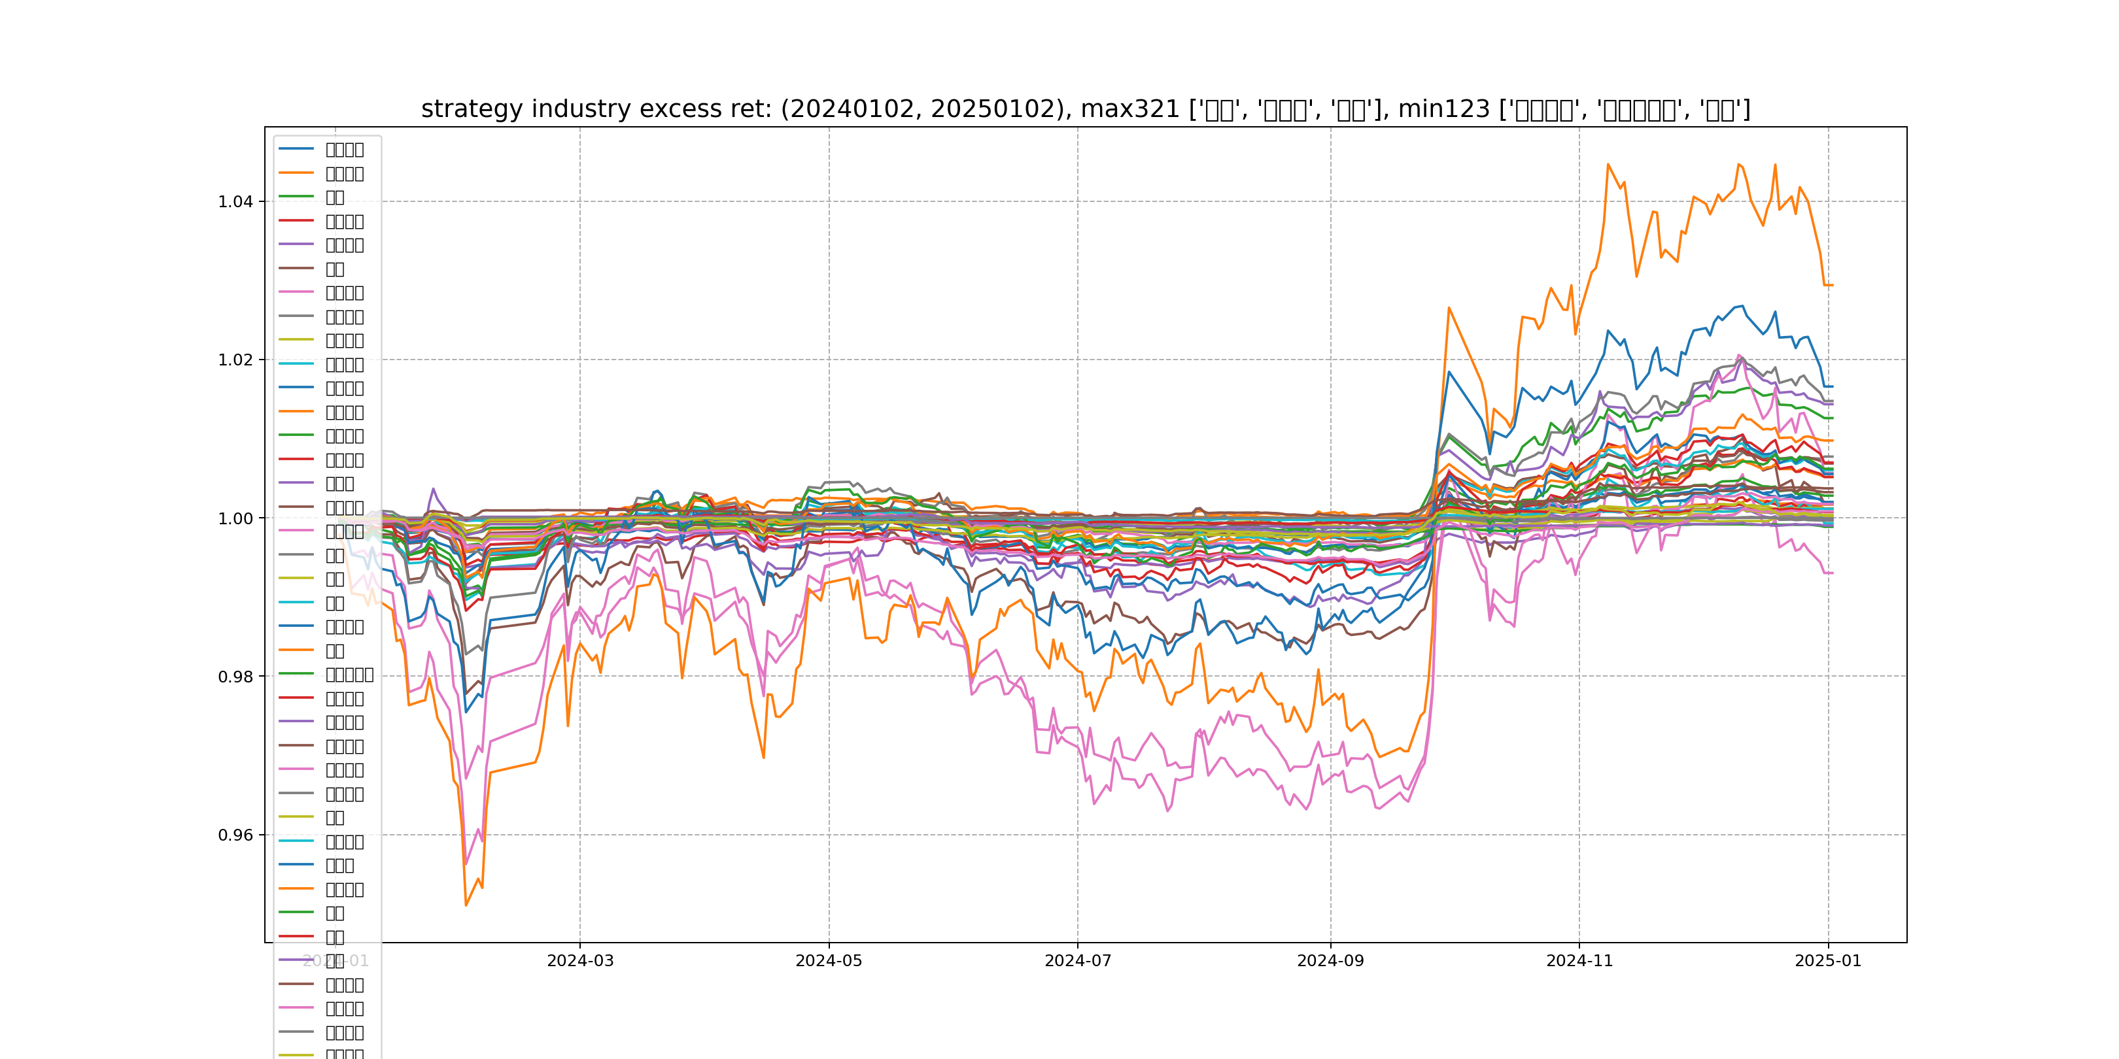Click the 0.96 y-axis tick label
Viewport: 2119px width, 1059px height.
tap(235, 835)
